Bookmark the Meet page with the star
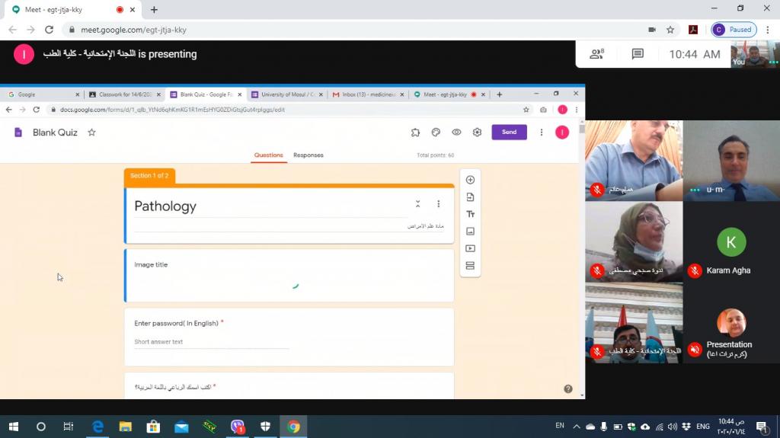The width and height of the screenshot is (780, 438). 670,30
